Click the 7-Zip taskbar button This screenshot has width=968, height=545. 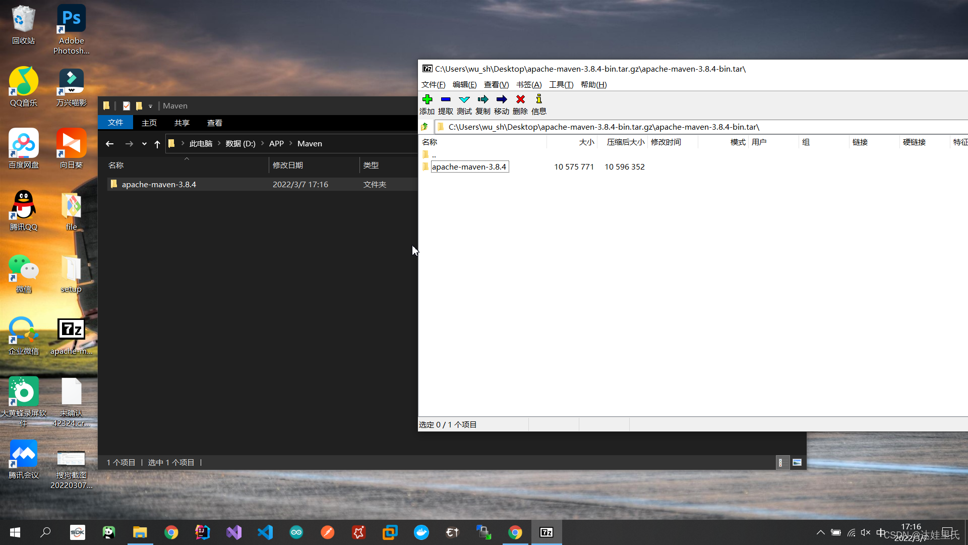coord(547,532)
